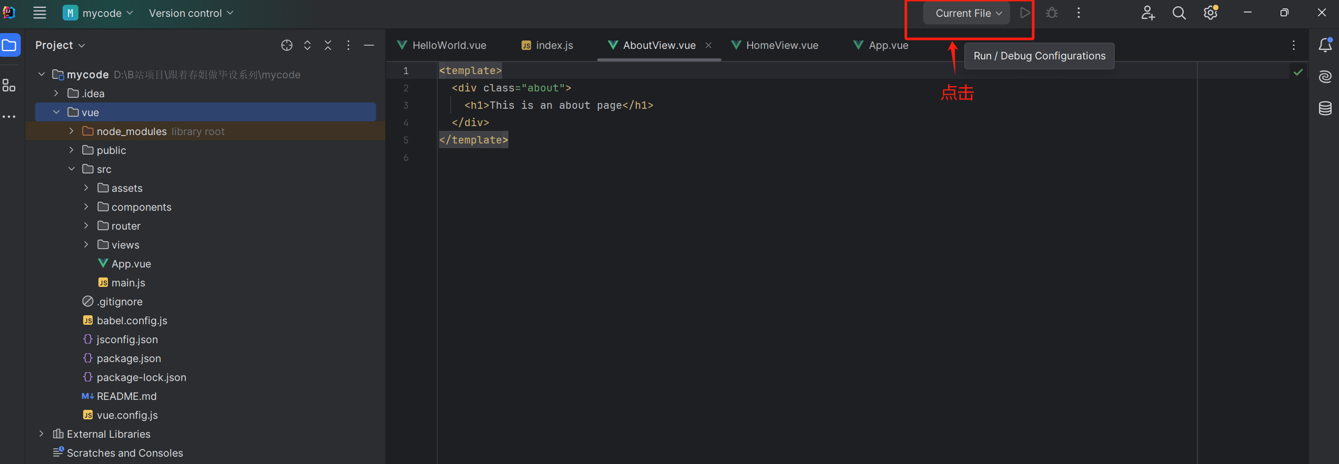Collapse the src folder
Image resolution: width=1339 pixels, height=464 pixels.
click(x=71, y=169)
